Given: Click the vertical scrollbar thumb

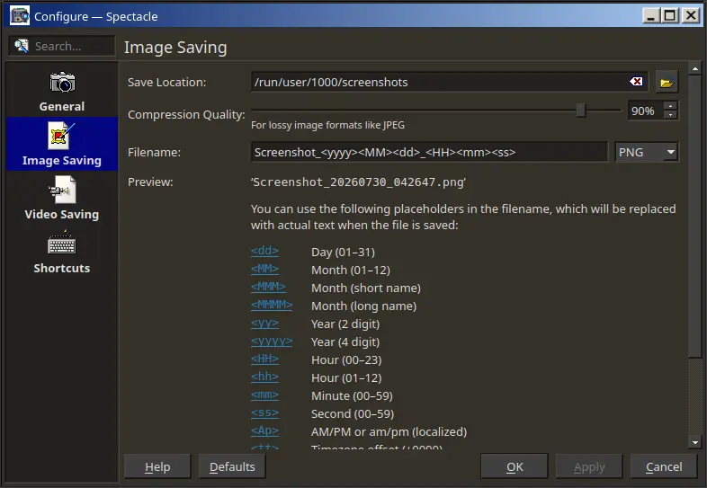Looking at the screenshot, I should [694, 216].
